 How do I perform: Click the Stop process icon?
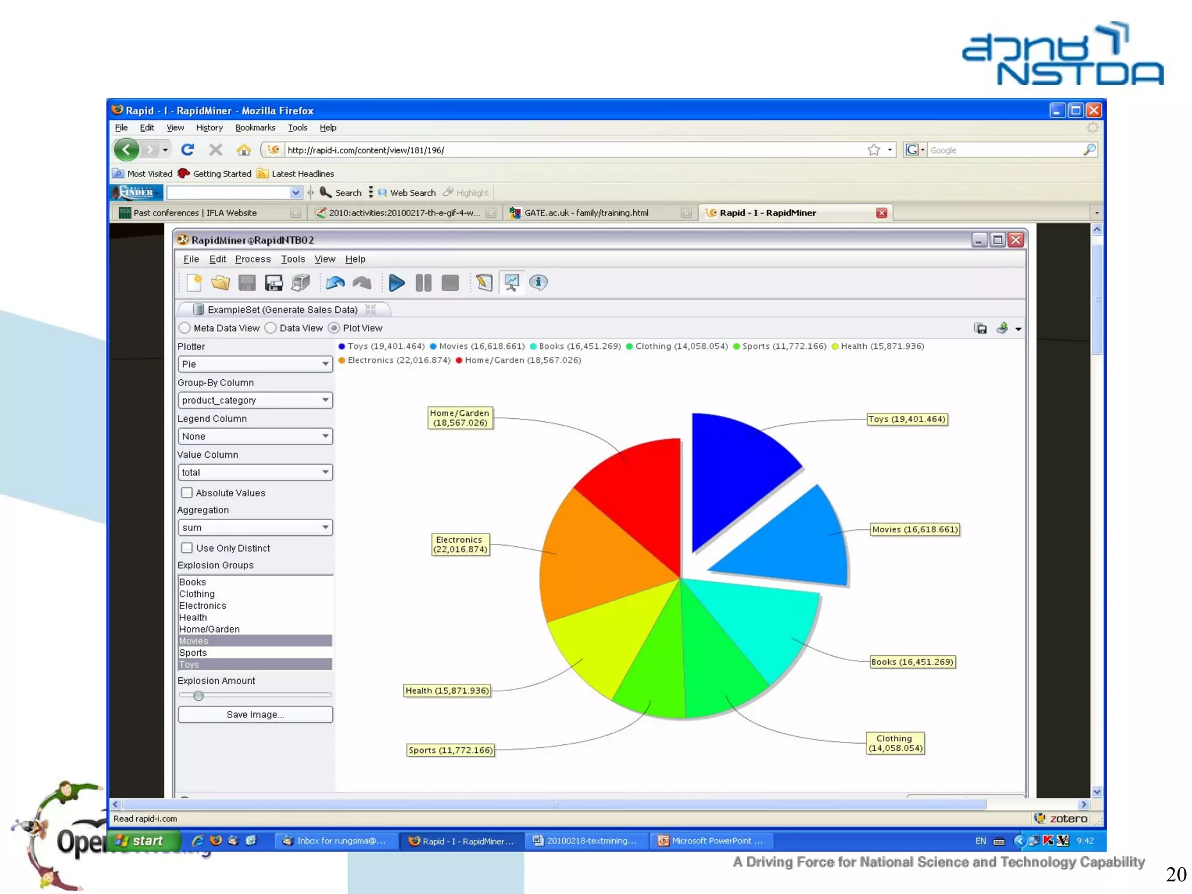pos(450,283)
